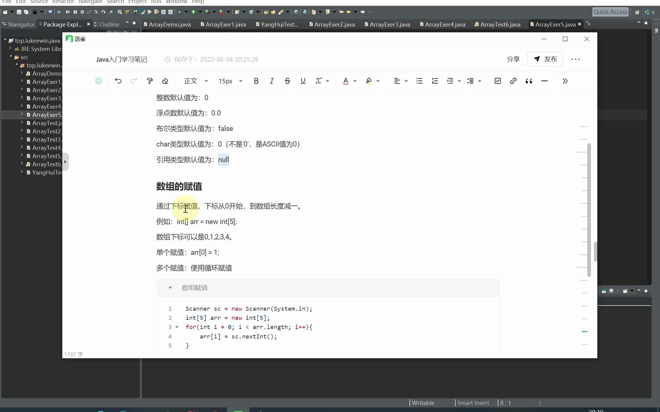
Task: Click the 发布 publish button
Action: pyautogui.click(x=545, y=59)
